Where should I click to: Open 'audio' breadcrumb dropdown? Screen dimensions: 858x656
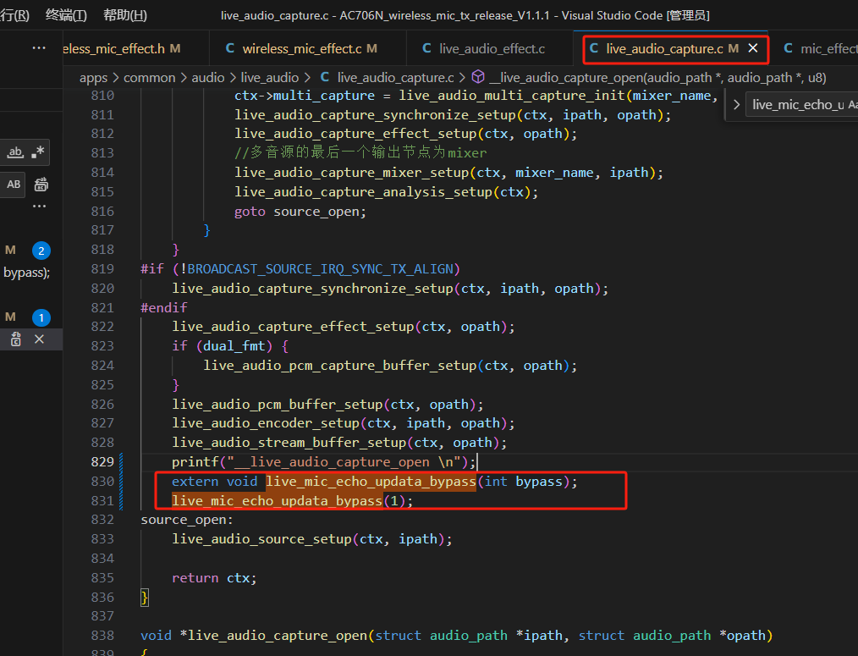208,78
